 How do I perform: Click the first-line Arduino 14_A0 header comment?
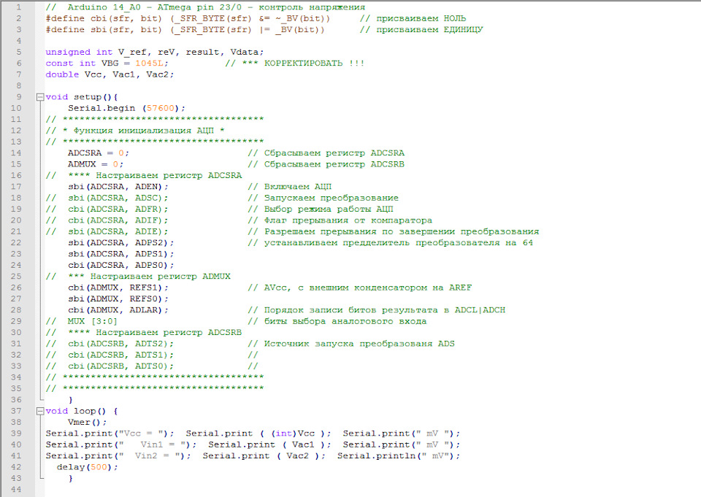[x=205, y=7]
